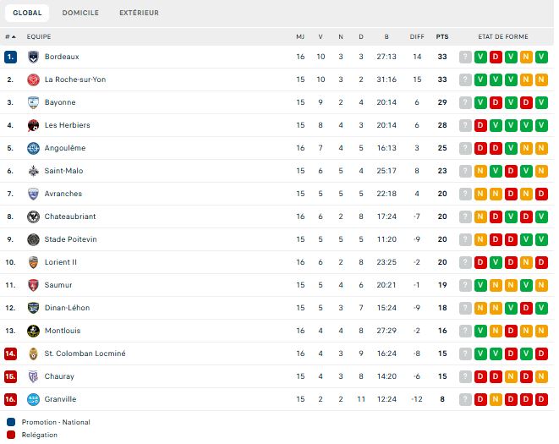Click La Roche-sur-Yon team logo

coord(33,79)
